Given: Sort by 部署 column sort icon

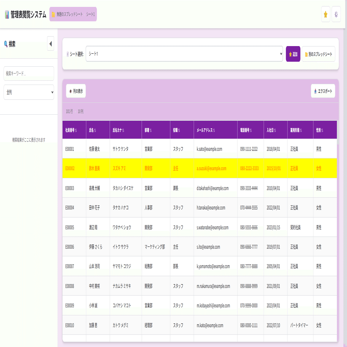Looking at the screenshot, I should pyautogui.click(x=151, y=130).
